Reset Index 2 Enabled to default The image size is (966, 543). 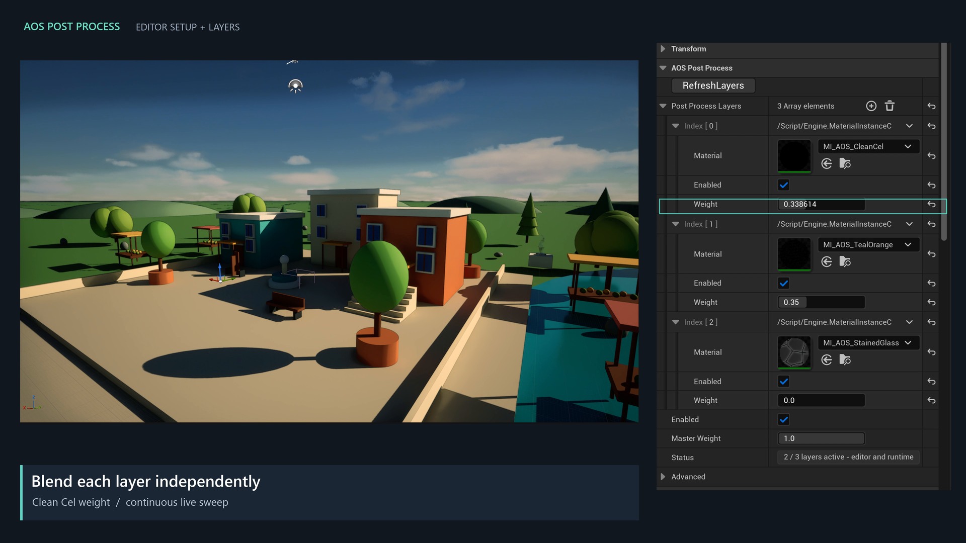(x=931, y=382)
